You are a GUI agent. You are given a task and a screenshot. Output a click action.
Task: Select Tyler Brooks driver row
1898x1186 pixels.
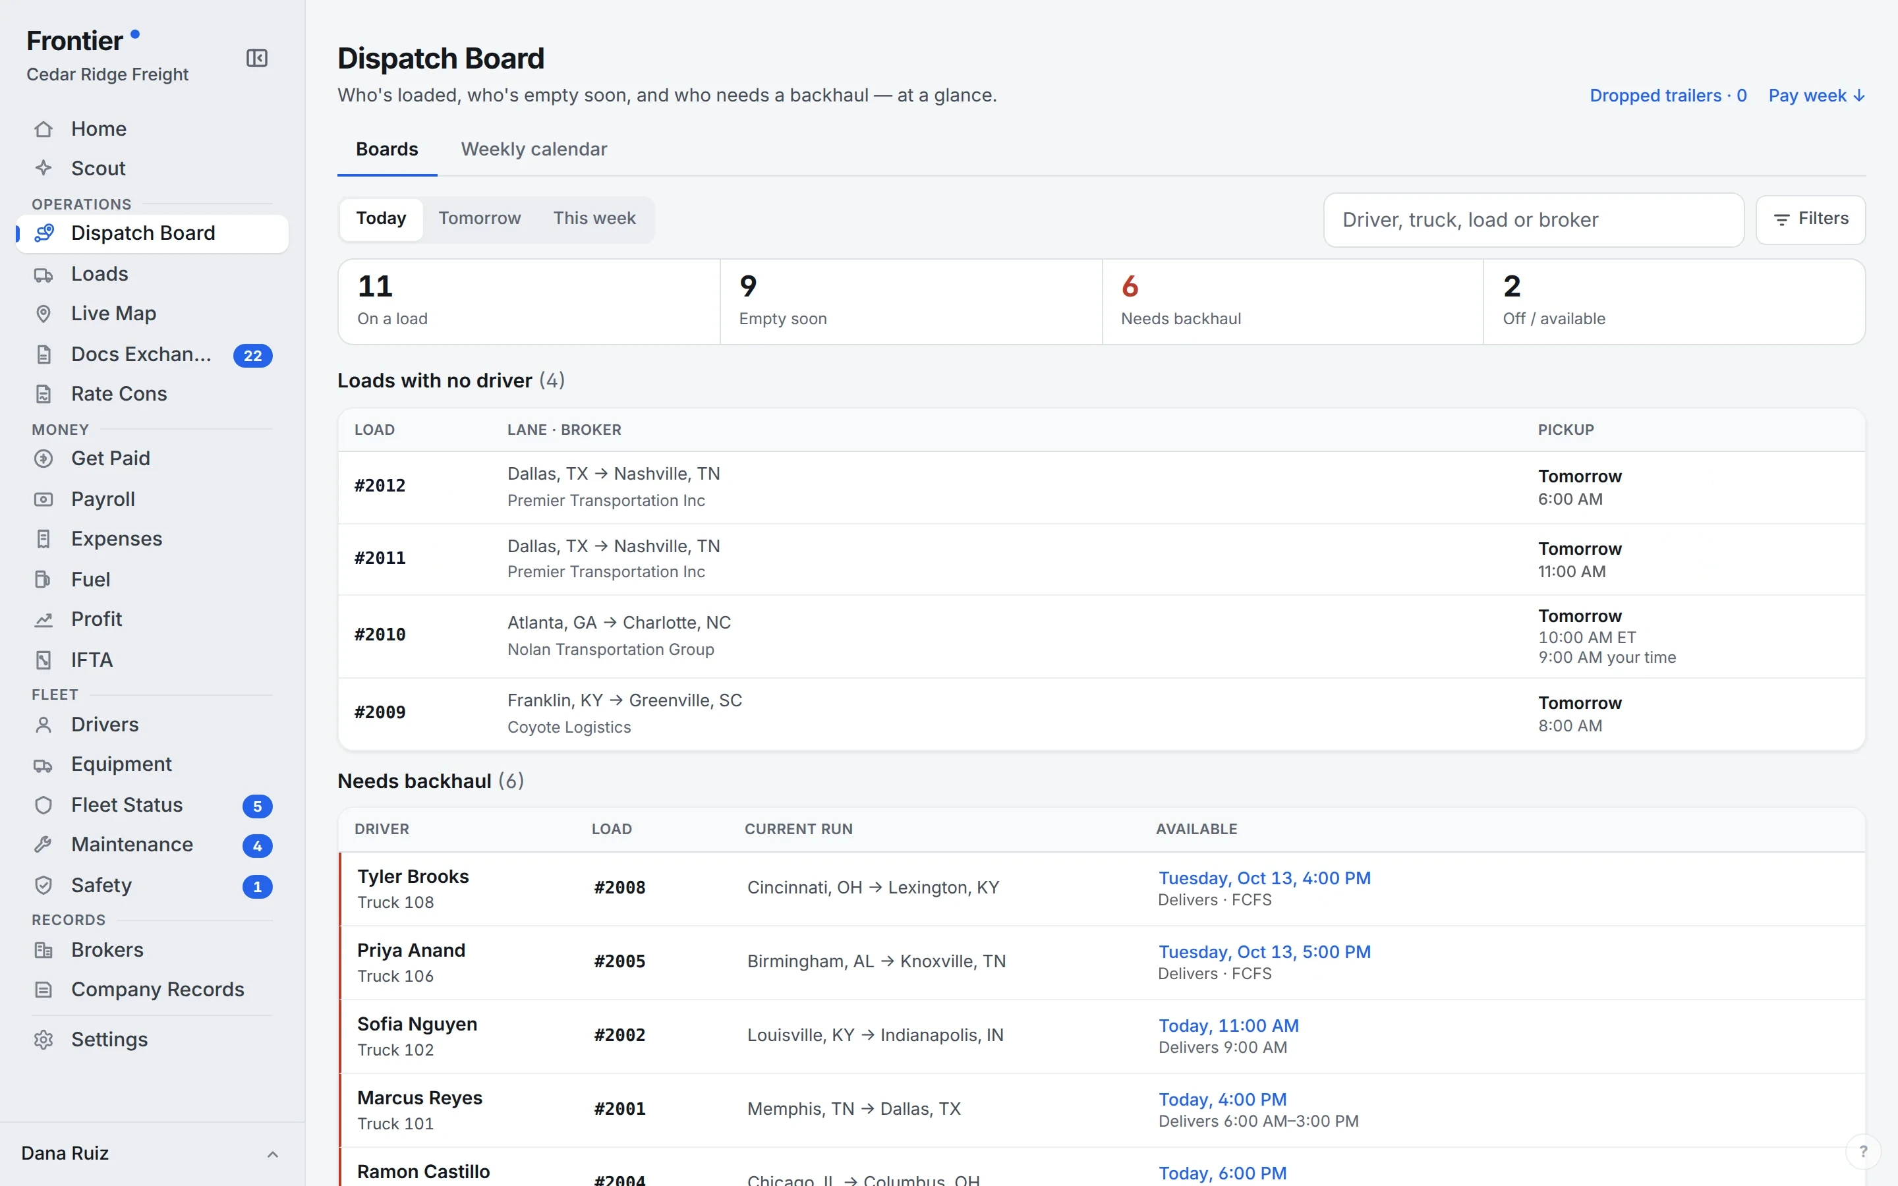tap(1101, 889)
